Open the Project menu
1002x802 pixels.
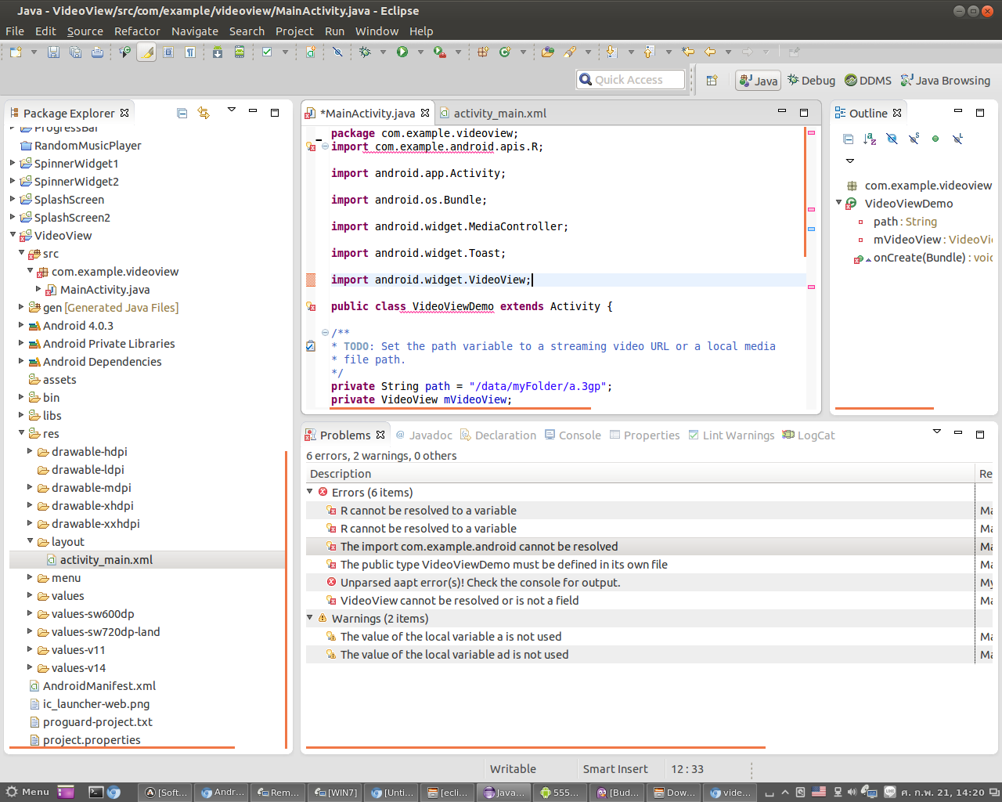294,31
